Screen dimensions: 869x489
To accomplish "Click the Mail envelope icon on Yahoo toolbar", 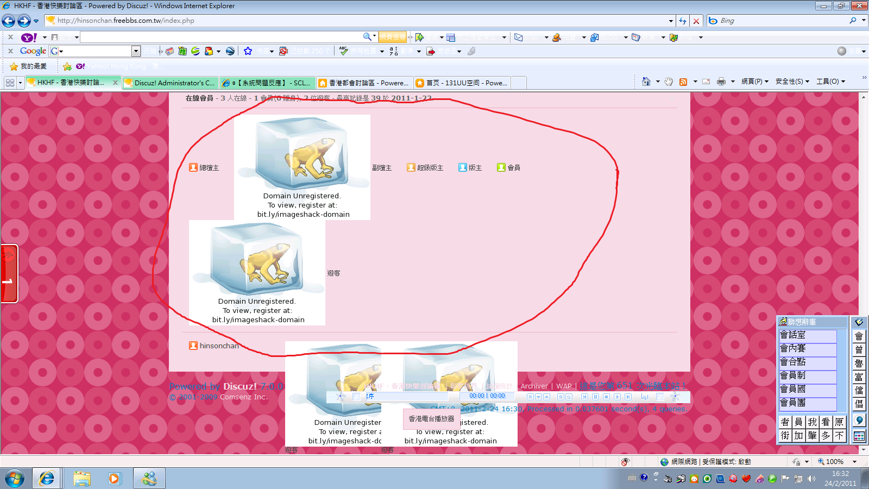I will coord(519,37).
